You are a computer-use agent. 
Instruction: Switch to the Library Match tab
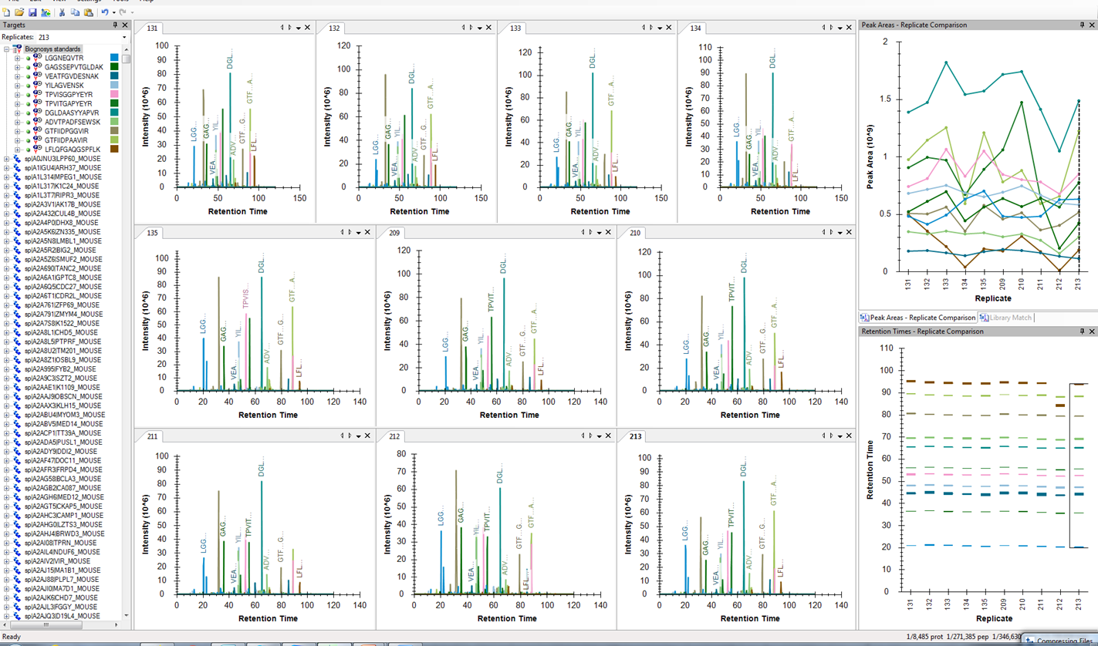coord(1005,318)
